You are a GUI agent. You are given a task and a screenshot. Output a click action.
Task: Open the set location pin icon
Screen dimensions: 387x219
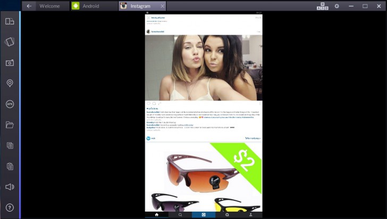pos(10,83)
